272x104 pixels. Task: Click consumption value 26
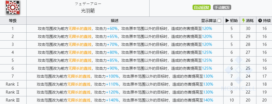click(x=248, y=60)
